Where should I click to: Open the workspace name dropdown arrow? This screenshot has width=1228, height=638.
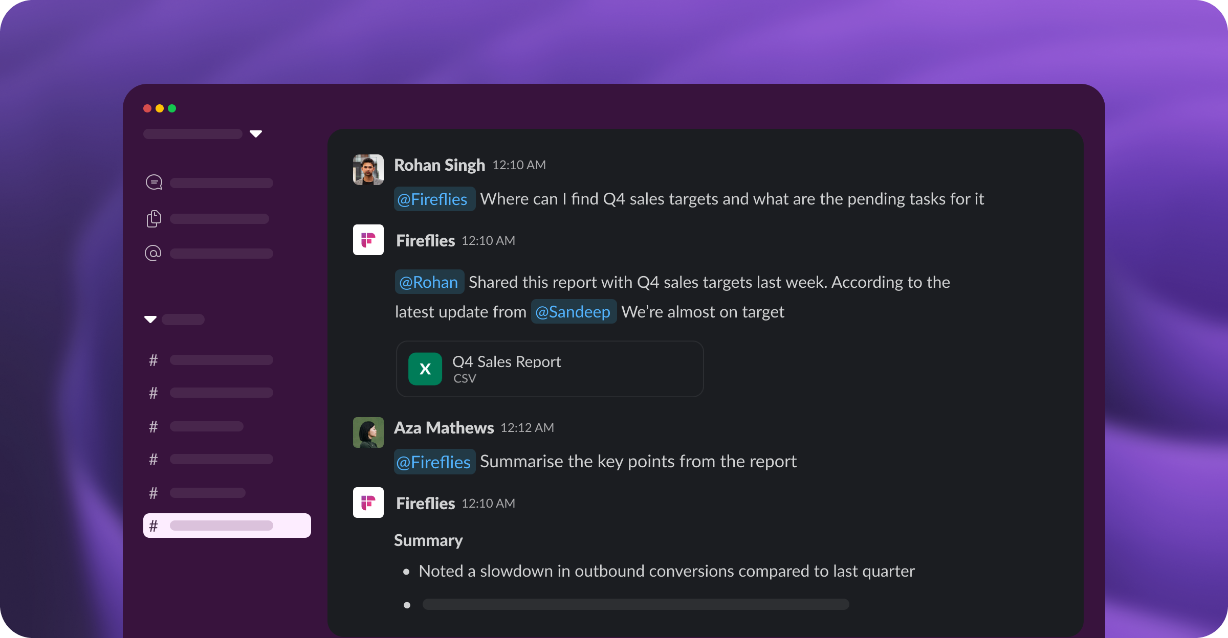click(x=256, y=134)
